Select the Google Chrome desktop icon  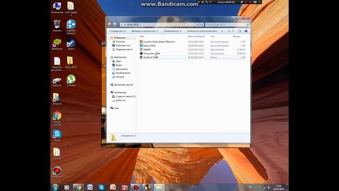click(x=57, y=118)
